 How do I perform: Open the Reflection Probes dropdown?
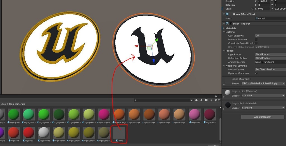[x=270, y=58]
